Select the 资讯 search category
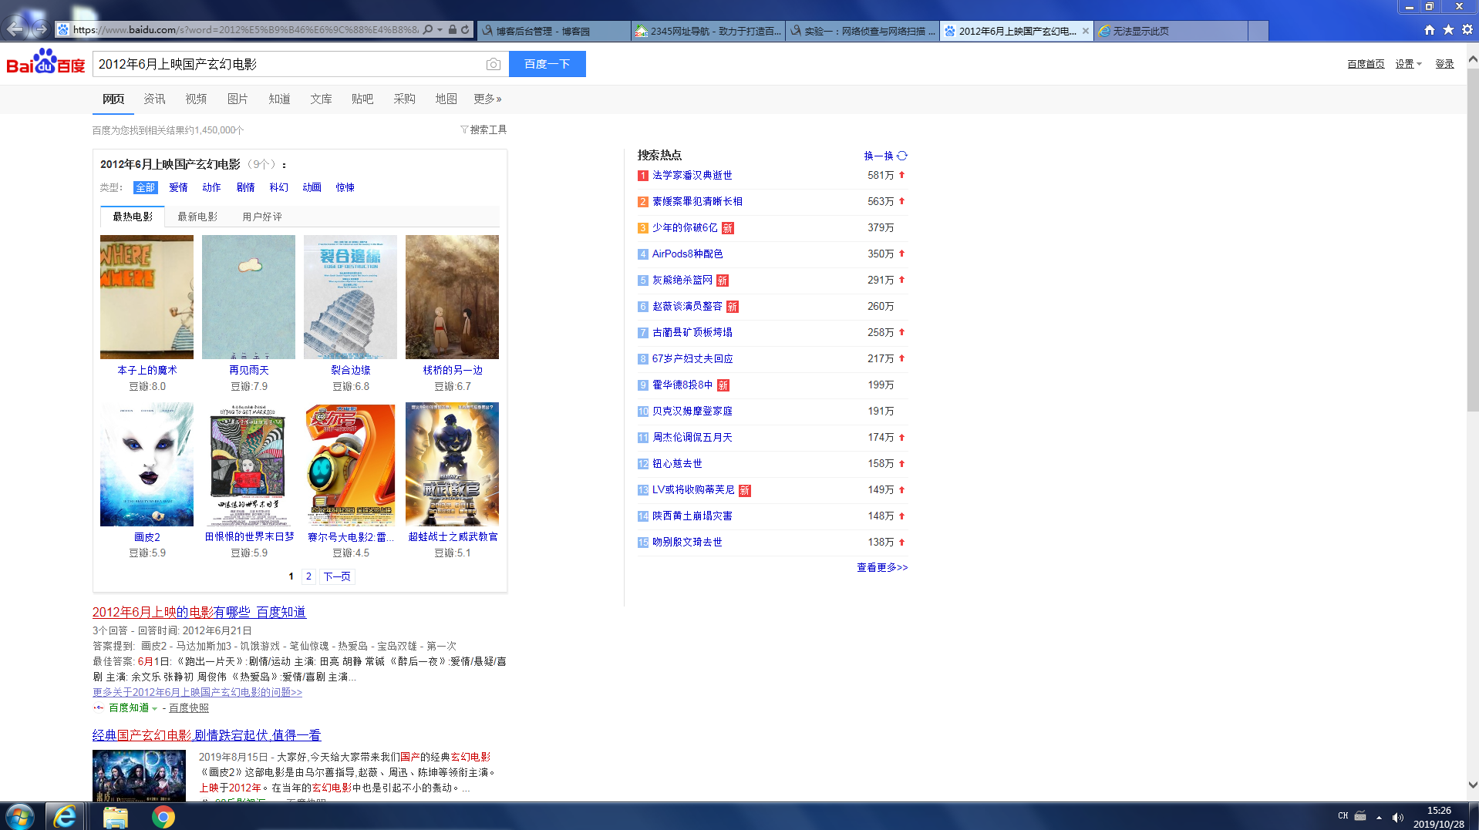Screen dimensions: 1479x830 pyautogui.click(x=154, y=99)
